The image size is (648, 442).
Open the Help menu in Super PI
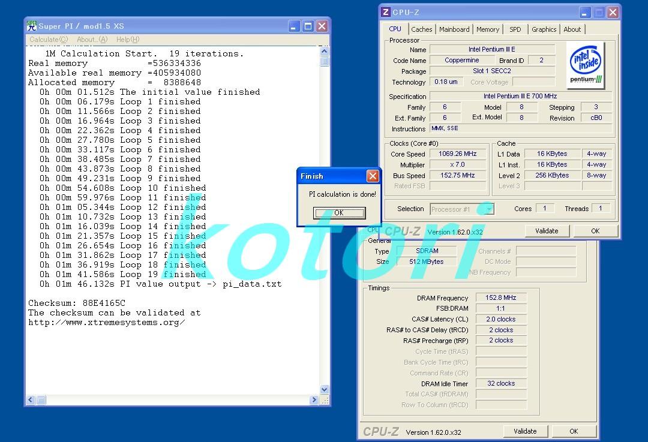pos(128,40)
